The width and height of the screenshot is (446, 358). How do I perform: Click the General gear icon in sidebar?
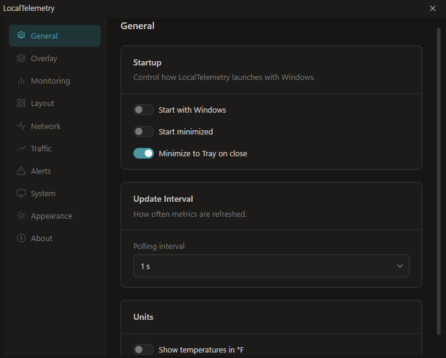[x=21, y=36]
